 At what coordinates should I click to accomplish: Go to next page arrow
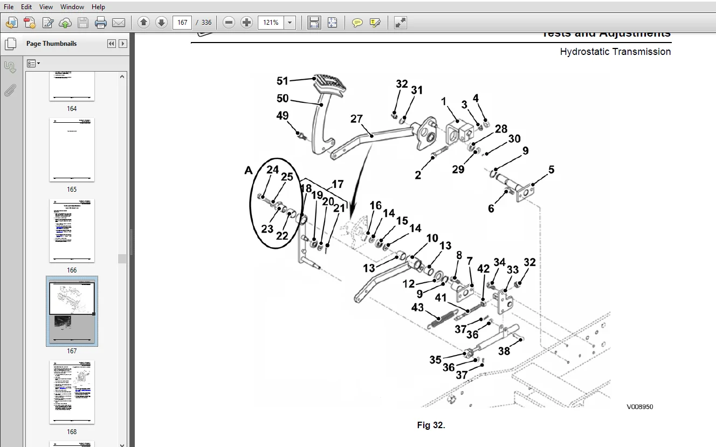tap(161, 23)
